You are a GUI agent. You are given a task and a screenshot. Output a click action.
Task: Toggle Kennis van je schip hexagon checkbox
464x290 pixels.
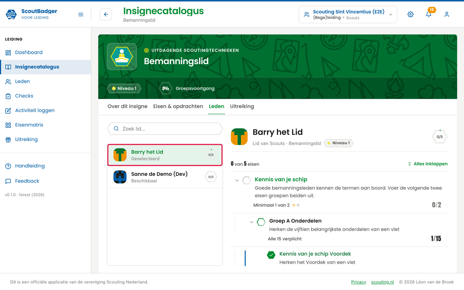pyautogui.click(x=246, y=180)
